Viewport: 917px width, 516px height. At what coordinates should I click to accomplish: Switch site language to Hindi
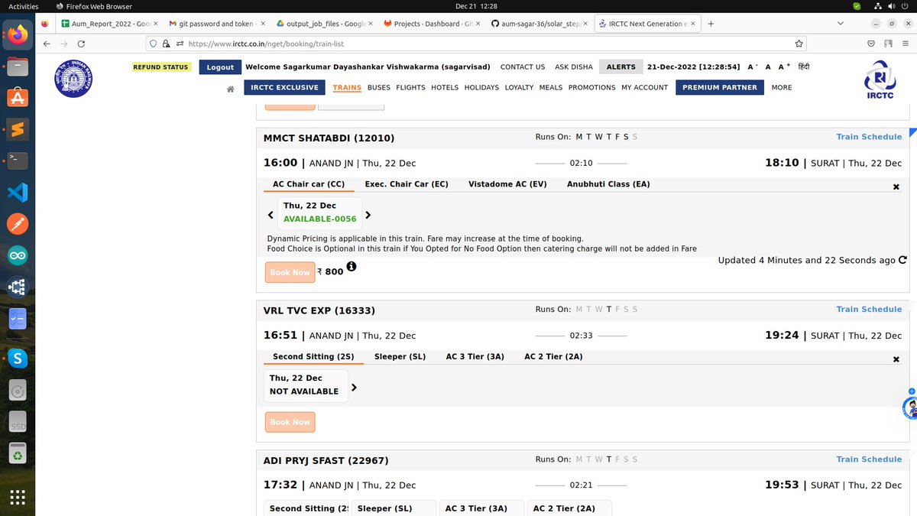click(803, 67)
